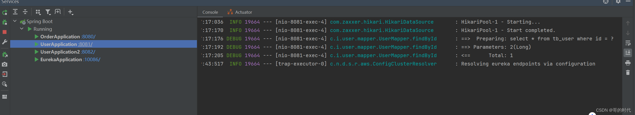This screenshot has width=635, height=115.
Task: Open the Group By dropdown
Action: tap(38, 12)
